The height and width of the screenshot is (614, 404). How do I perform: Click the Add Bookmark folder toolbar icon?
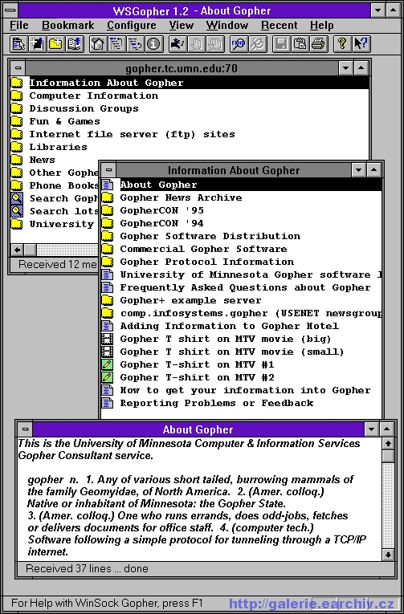(x=55, y=44)
